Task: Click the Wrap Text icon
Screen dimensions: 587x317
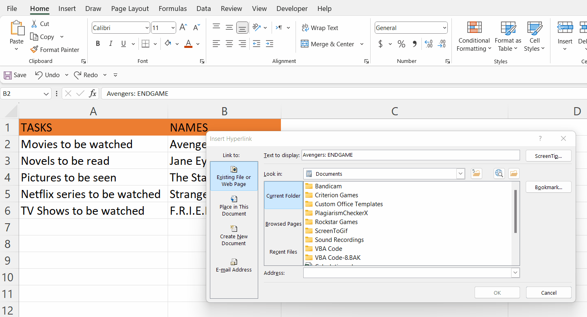Action: pyautogui.click(x=305, y=28)
